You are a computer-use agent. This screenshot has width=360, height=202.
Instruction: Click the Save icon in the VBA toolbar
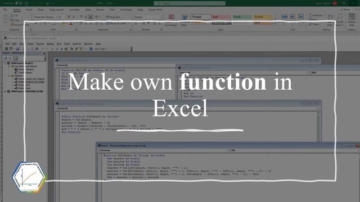[17, 49]
